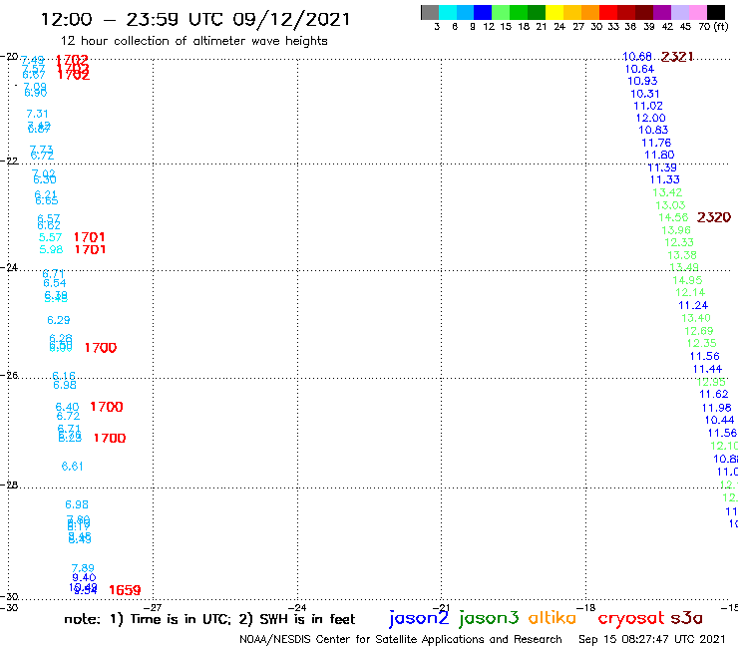Click the wave height value '11.33'
738x648 pixels.
664,179
